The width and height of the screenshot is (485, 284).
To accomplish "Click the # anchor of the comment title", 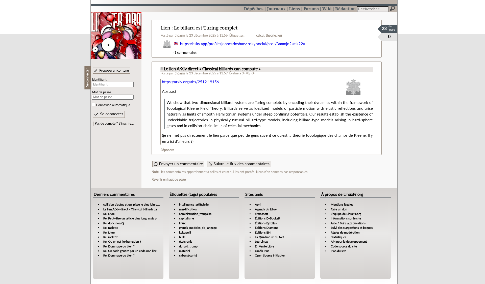I will point(162,69).
